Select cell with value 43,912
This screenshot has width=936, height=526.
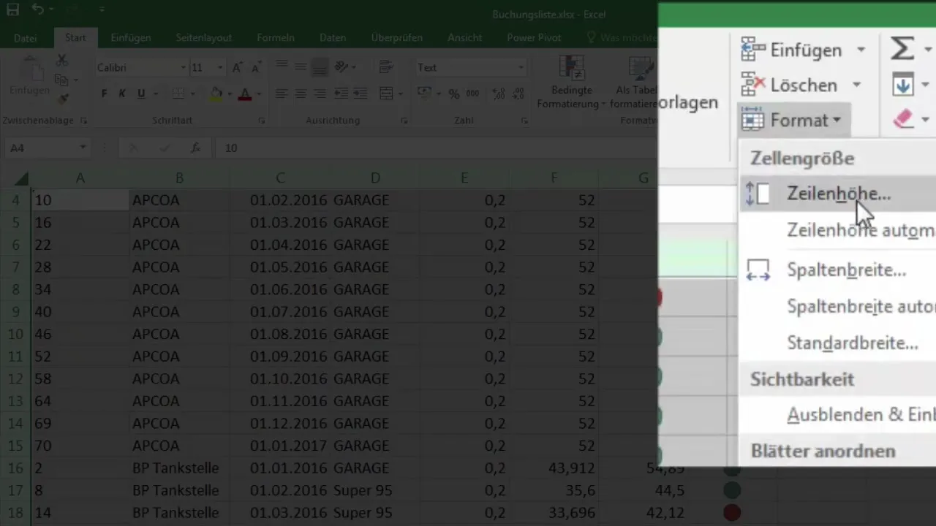pyautogui.click(x=554, y=468)
